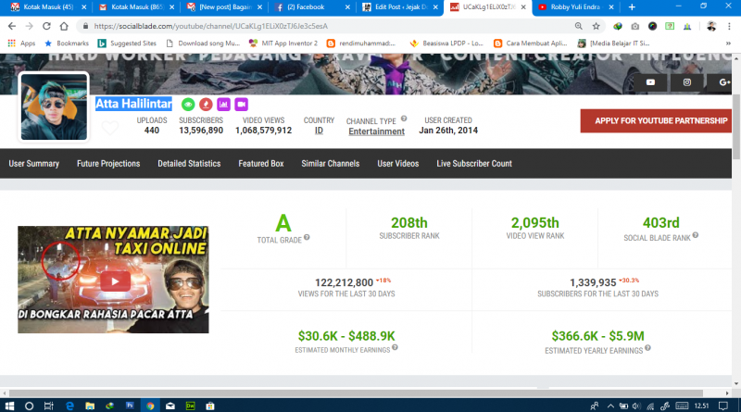This screenshot has height=412, width=741.
Task: Open the Live Subscriber Count tab
Action: pos(474,164)
